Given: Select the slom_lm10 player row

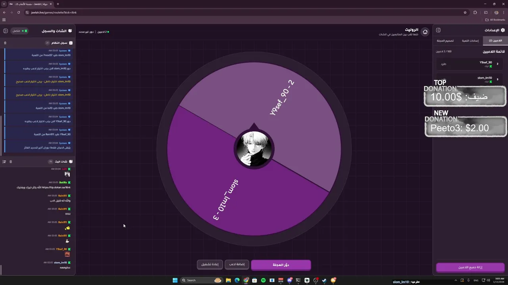Looking at the screenshot, I should coord(470,79).
